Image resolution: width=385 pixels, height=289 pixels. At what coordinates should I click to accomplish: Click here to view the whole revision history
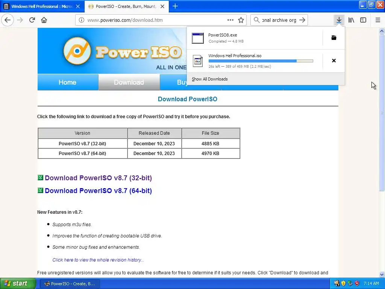98,260
